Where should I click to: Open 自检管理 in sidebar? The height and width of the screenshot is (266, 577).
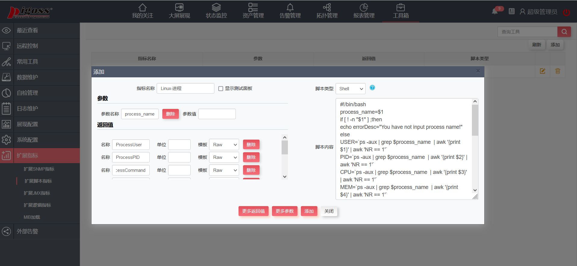point(40,93)
